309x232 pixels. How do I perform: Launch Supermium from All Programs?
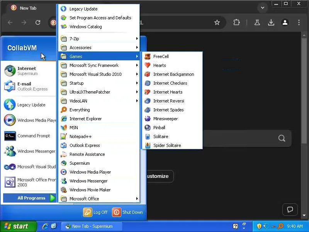coord(99,163)
